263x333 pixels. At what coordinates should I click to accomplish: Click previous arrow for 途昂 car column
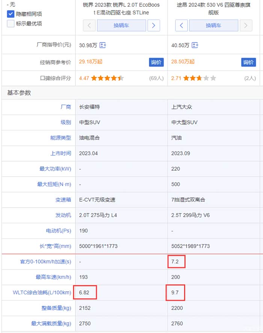pyautogui.click(x=181, y=26)
